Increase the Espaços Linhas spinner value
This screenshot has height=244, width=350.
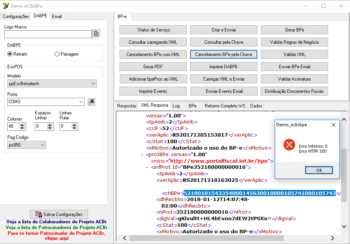50,125
